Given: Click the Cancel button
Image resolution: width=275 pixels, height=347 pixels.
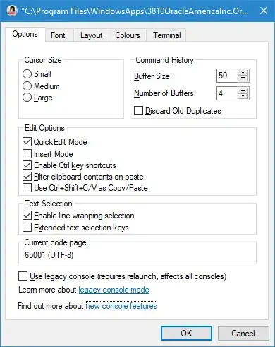Looking at the screenshot, I should (x=243, y=334).
